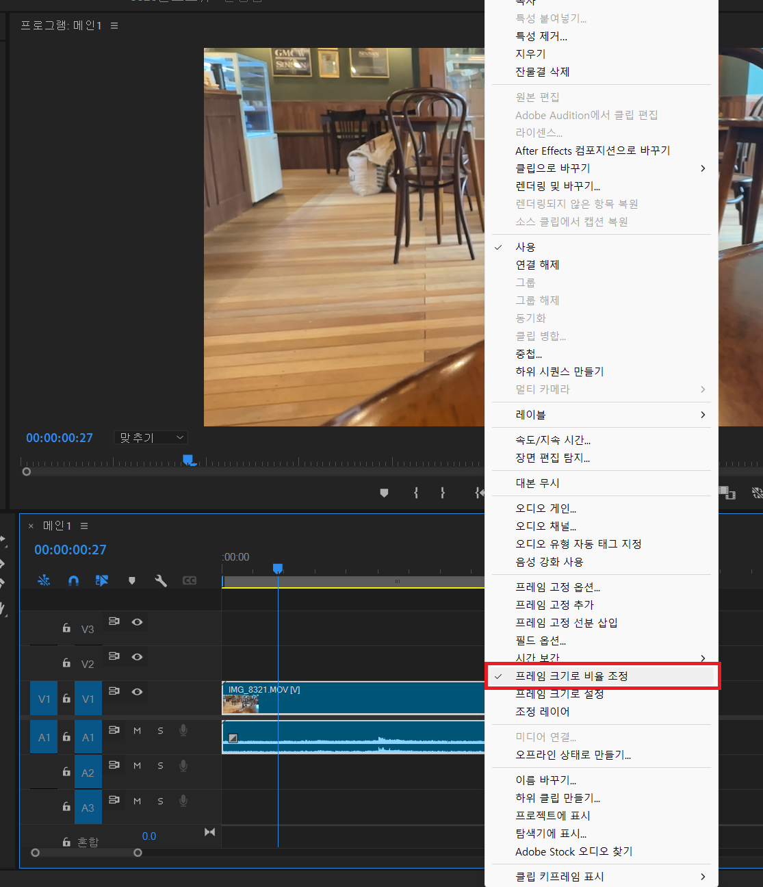Enable voice-over recording on track A1
This screenshot has width=763, height=887.
tap(183, 730)
